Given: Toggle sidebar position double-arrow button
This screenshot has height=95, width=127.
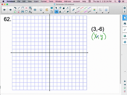Looking at the screenshot, I should [125, 71].
